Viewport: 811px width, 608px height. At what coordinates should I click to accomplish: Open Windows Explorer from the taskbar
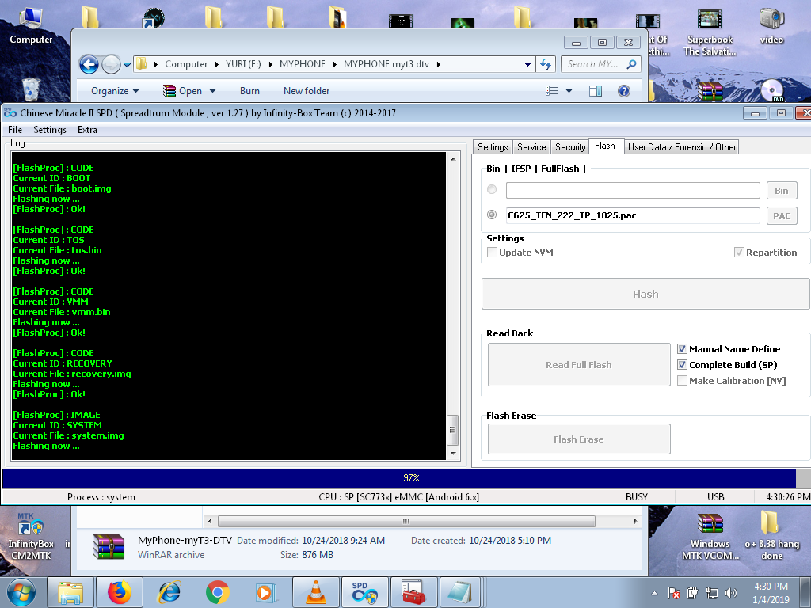[x=70, y=592]
